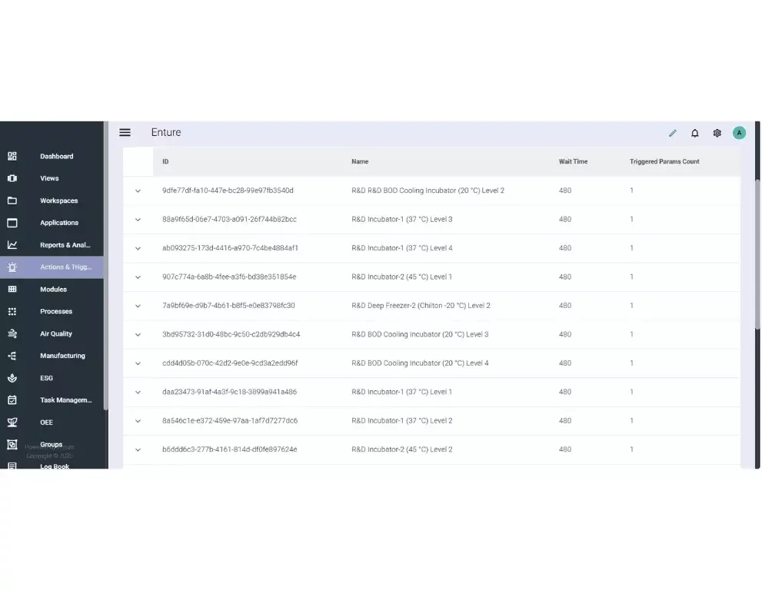The height and width of the screenshot is (590, 762).
Task: Open the settings gear icon
Action: pos(717,133)
